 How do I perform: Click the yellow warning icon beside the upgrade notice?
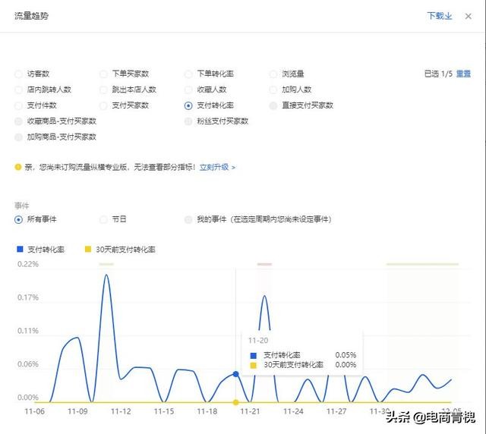(x=18, y=167)
